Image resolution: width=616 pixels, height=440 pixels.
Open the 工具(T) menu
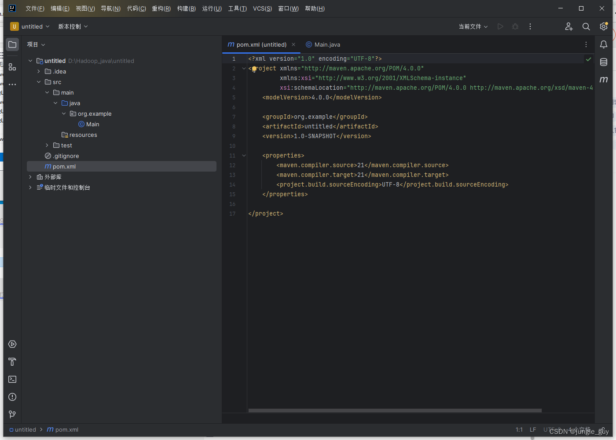coord(237,8)
